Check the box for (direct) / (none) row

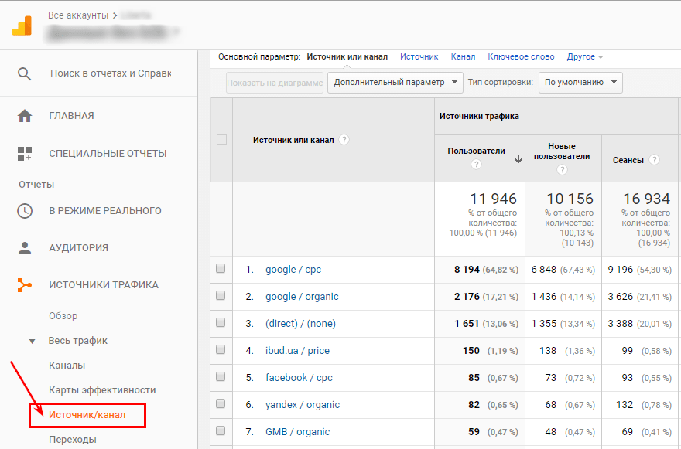click(x=221, y=322)
